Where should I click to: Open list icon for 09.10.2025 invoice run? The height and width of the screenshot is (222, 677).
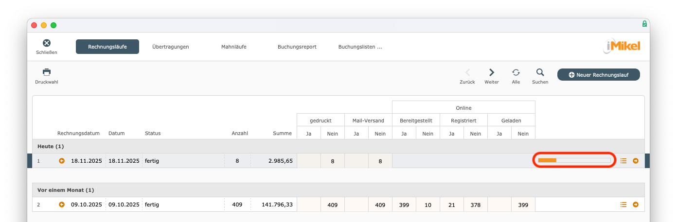point(624,205)
